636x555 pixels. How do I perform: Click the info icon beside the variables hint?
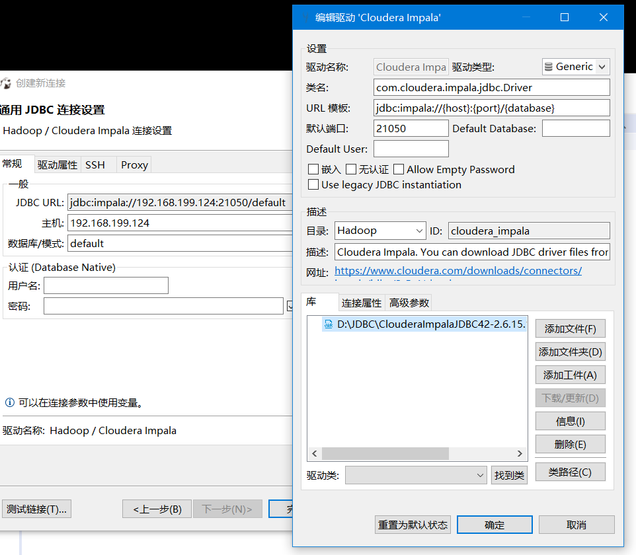tap(9, 402)
